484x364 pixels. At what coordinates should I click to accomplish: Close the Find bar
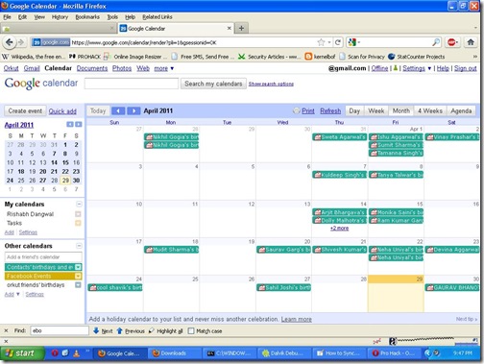click(6, 330)
